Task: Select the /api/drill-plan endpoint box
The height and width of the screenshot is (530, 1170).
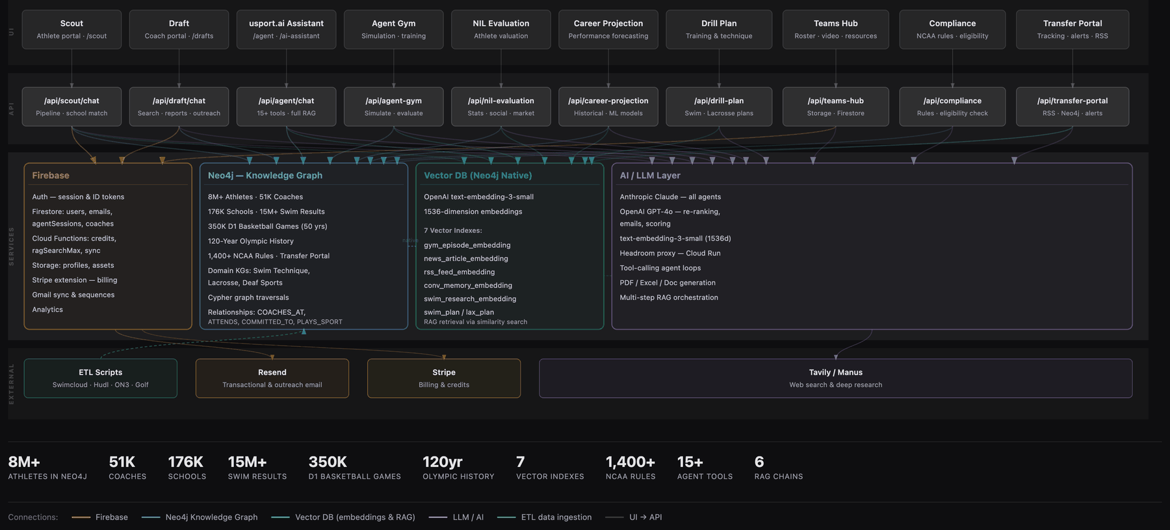Action: click(719, 107)
